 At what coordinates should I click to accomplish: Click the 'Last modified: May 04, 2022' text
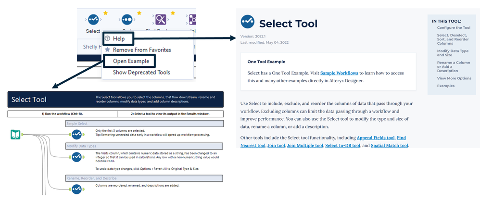[x=264, y=42]
